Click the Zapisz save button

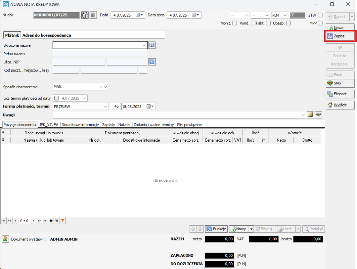(340, 36)
